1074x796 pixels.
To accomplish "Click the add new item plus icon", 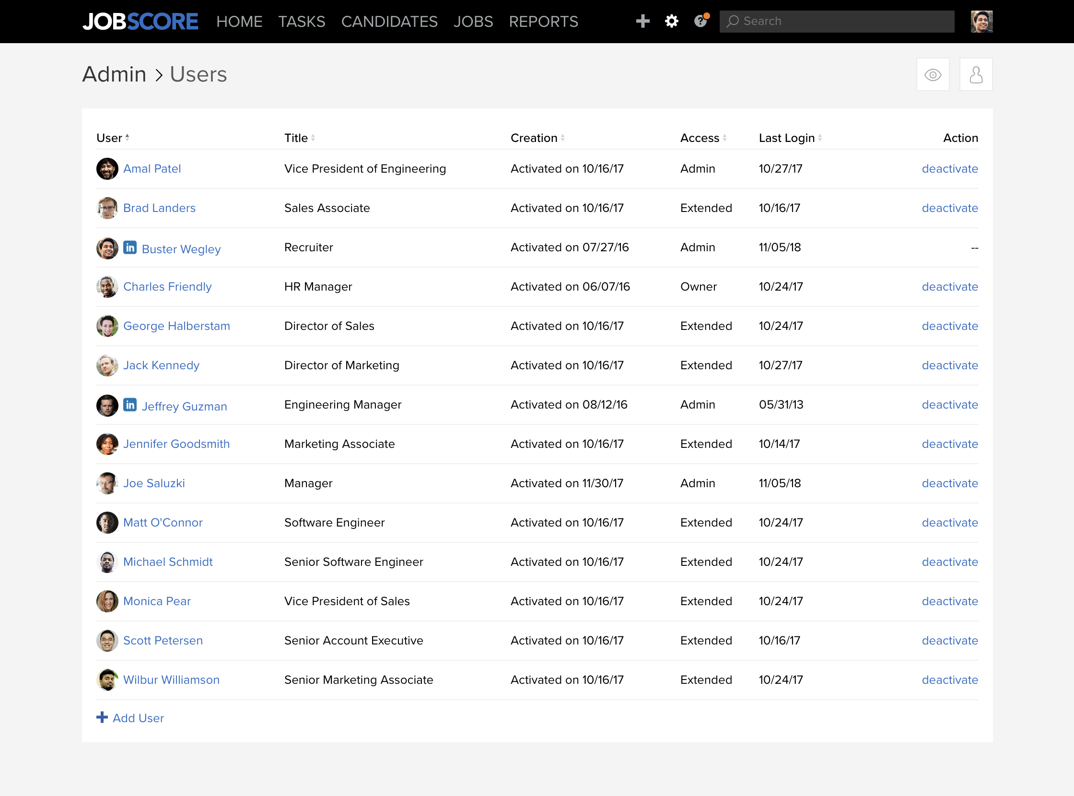I will (643, 21).
